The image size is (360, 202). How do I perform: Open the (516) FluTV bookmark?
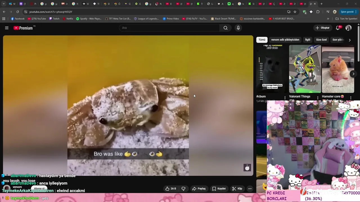click(195, 19)
